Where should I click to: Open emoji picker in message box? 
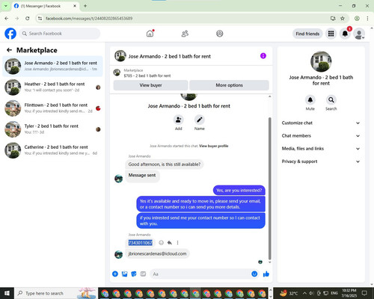click(x=254, y=274)
